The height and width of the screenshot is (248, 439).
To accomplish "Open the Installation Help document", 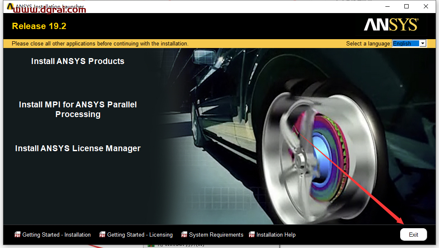I will [276, 235].
